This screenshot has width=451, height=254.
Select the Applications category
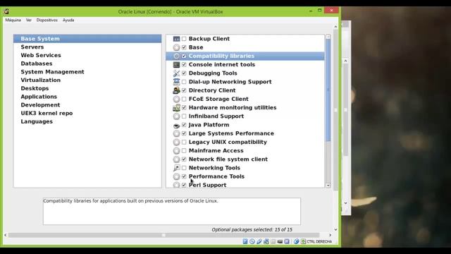coord(87,97)
